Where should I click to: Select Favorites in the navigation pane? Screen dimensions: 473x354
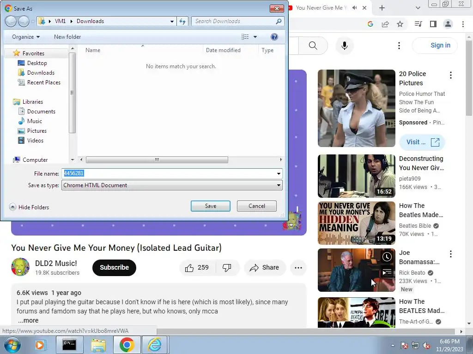tap(33, 53)
